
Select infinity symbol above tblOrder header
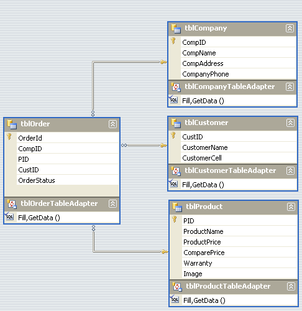(93, 113)
